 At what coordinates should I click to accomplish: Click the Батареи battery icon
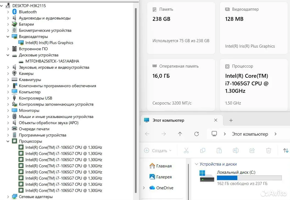pos(15,24)
